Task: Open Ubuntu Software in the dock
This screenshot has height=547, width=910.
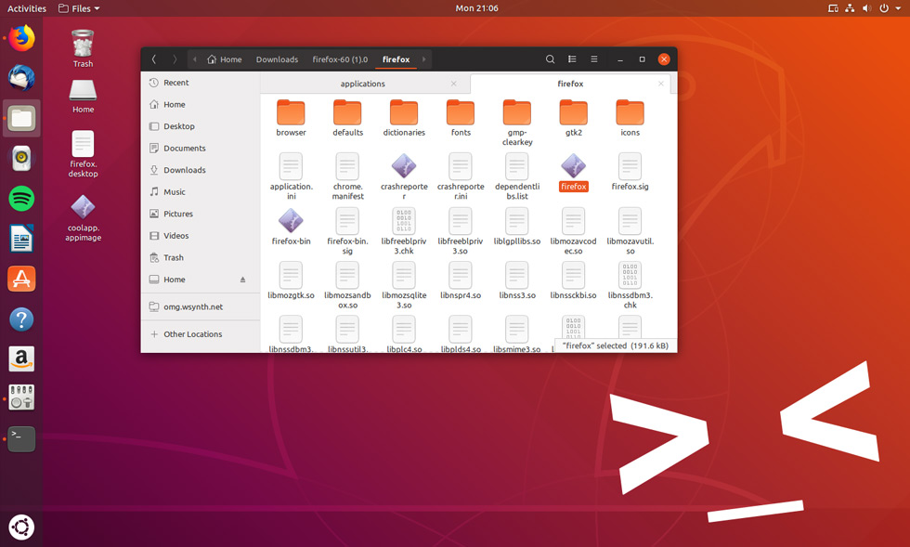Action: [x=21, y=279]
